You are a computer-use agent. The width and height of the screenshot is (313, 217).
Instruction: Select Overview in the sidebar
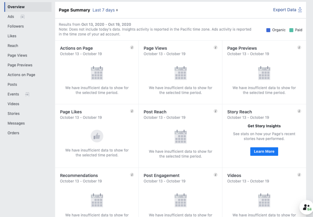[x=28, y=7]
